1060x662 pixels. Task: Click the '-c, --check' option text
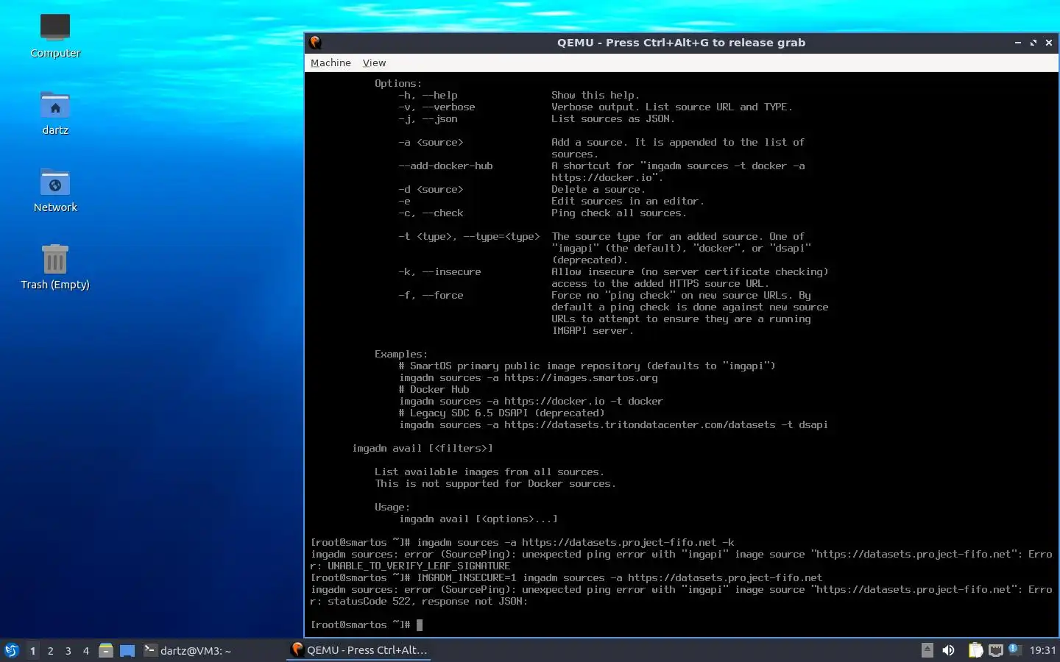[431, 213]
